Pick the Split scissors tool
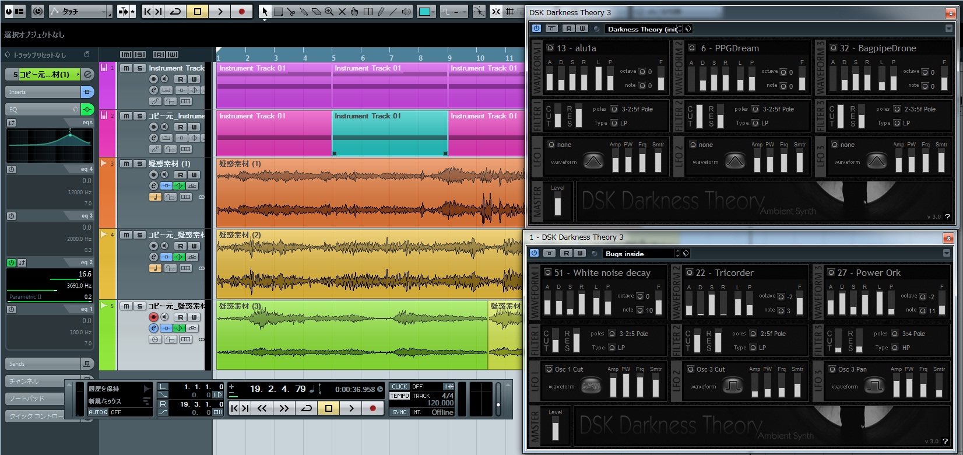The width and height of the screenshot is (963, 455). pyautogui.click(x=291, y=11)
